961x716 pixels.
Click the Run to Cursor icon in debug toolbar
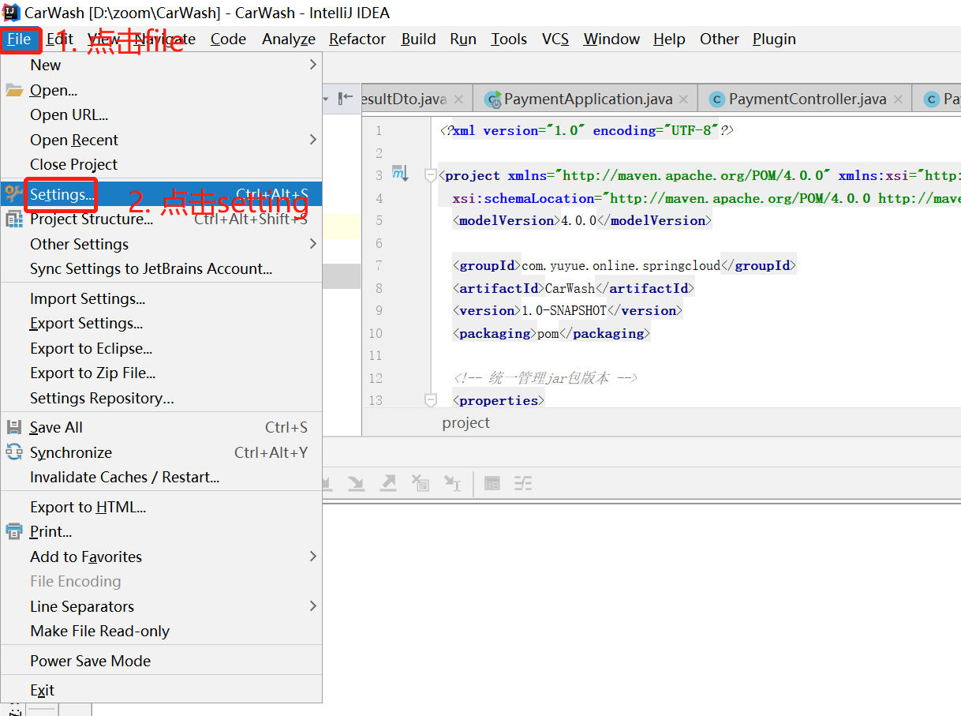pos(452,482)
